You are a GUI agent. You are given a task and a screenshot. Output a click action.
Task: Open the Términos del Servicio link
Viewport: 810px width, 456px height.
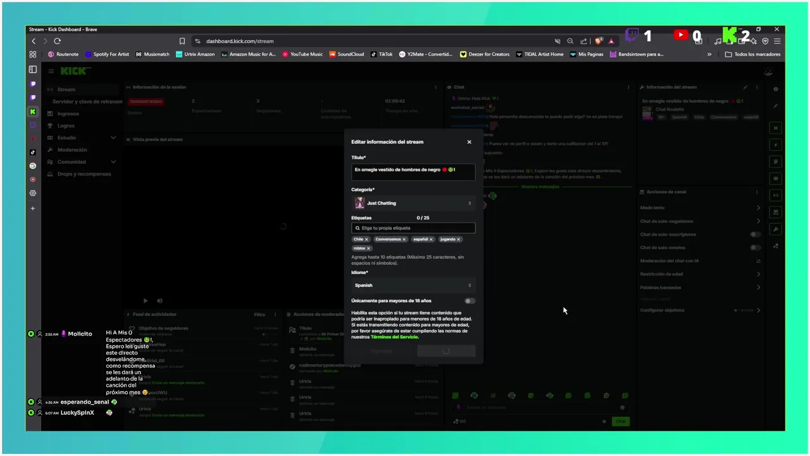[x=395, y=337]
